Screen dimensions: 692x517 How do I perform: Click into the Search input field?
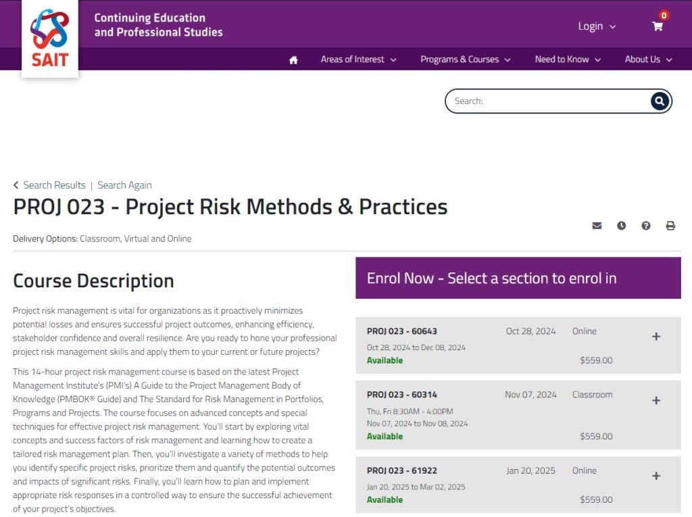[x=547, y=101]
